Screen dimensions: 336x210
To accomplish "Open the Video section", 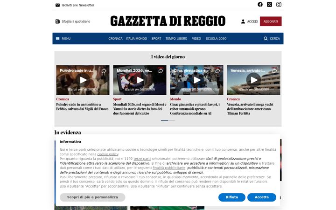I will coord(196,39).
